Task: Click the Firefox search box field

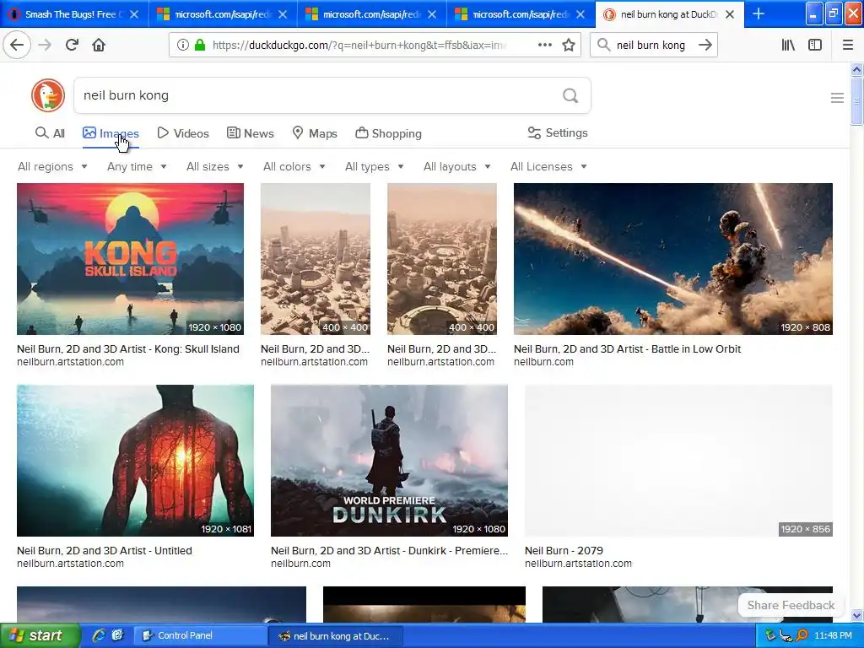Action: (653, 46)
